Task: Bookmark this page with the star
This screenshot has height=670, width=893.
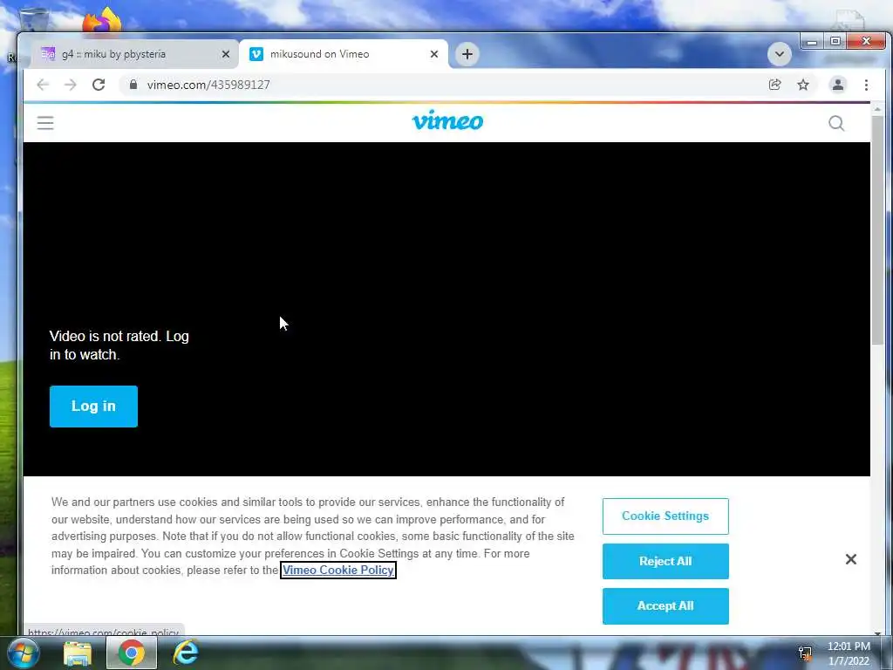Action: [803, 85]
